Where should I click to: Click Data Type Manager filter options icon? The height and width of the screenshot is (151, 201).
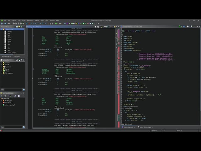click(x=24, y=127)
